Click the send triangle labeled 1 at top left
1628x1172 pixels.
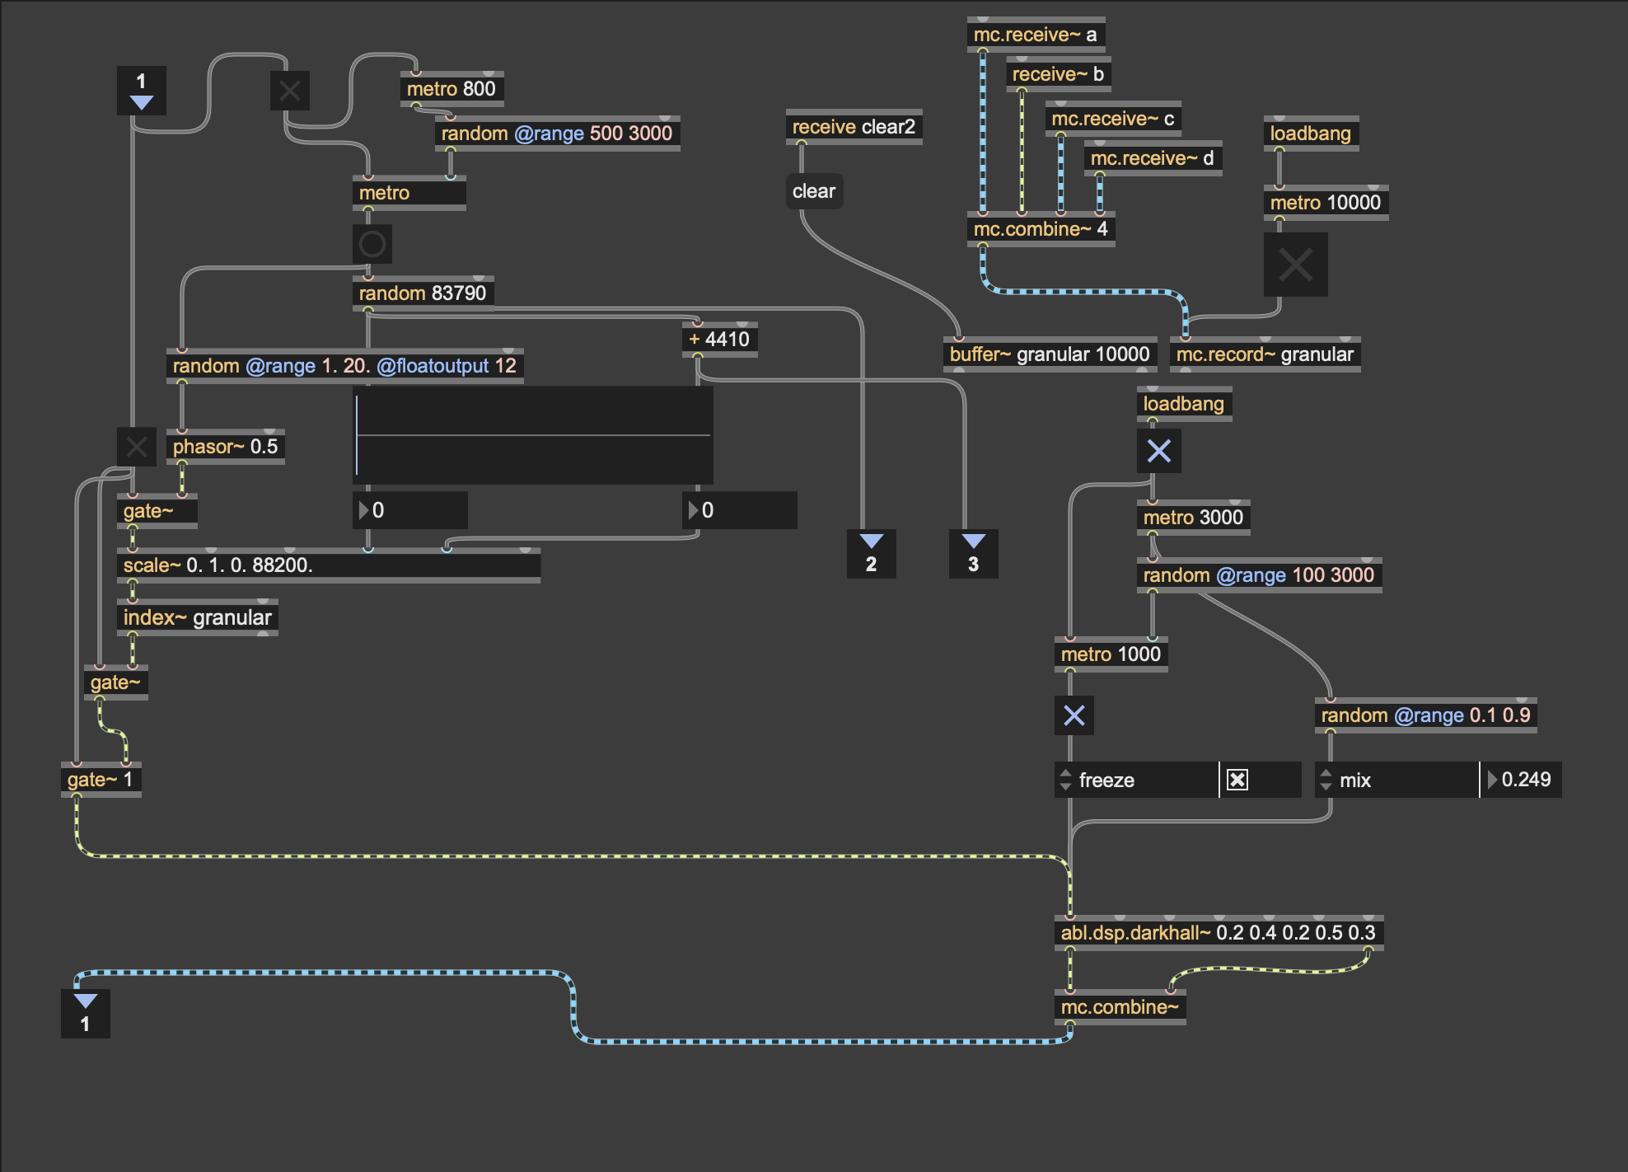tap(142, 91)
